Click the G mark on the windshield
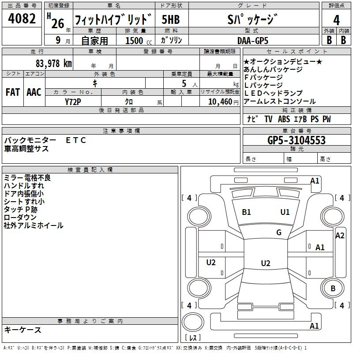This screenshot has height=353, width=353. [279, 233]
